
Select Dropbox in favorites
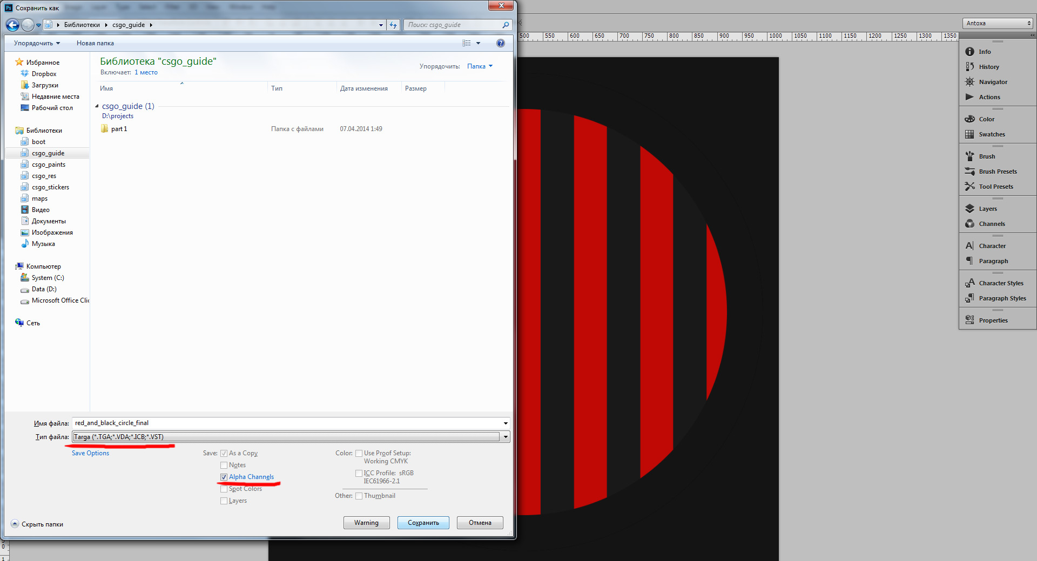tap(44, 74)
